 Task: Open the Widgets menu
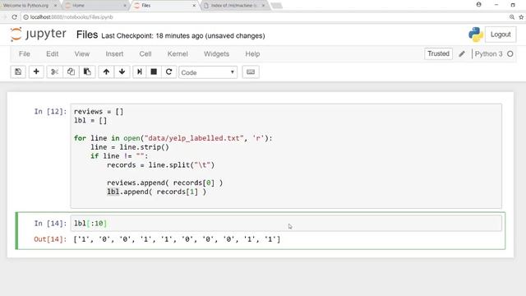coord(216,53)
